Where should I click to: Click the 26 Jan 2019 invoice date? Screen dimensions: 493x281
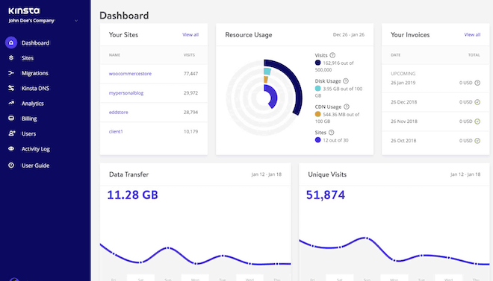[x=403, y=83]
